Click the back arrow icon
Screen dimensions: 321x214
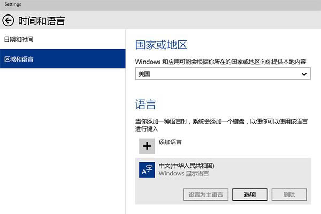[x=8, y=20]
